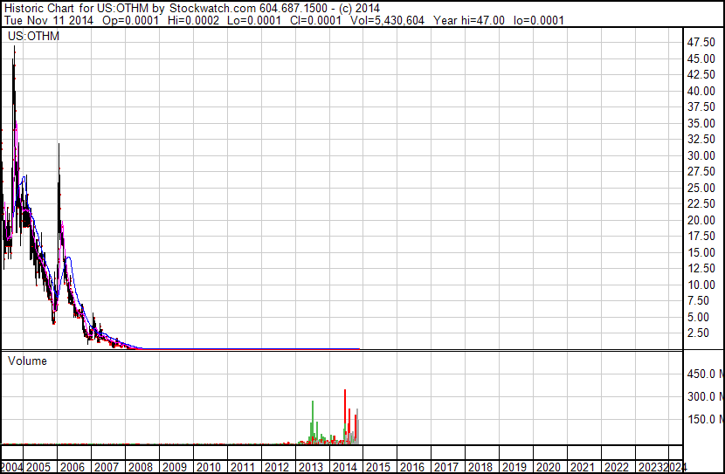Viewport: 725px width, 474px height.
Task: Click the 2021 year label on the axis
Action: 582,467
